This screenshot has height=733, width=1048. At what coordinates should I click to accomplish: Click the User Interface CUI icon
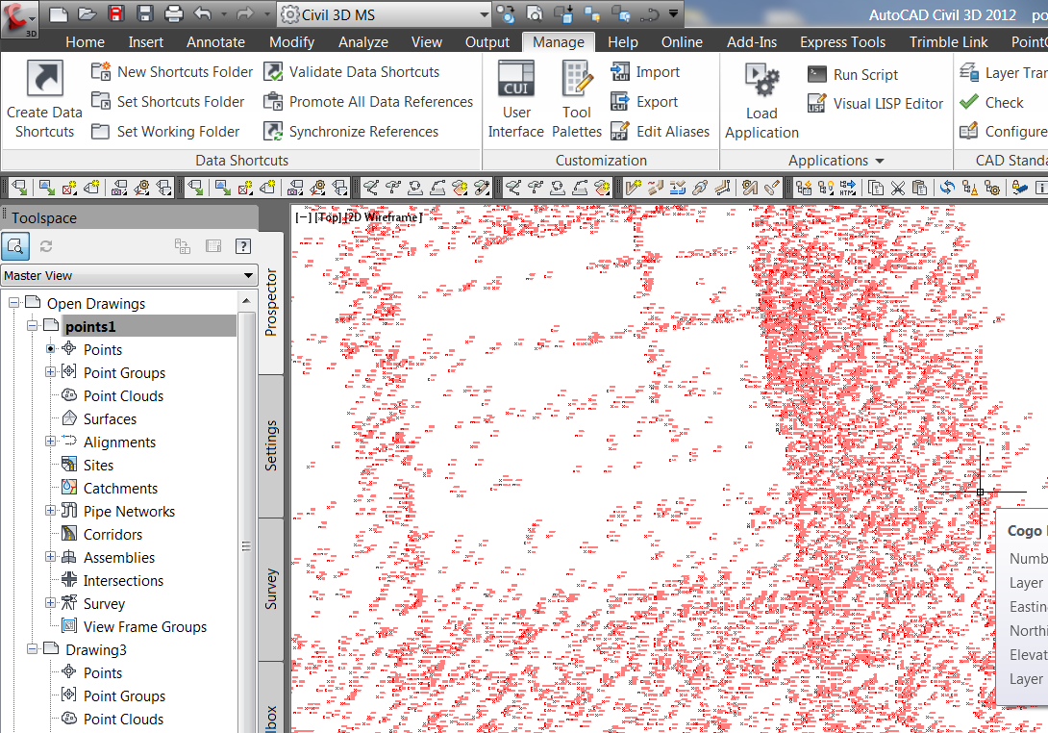pyautogui.click(x=516, y=79)
